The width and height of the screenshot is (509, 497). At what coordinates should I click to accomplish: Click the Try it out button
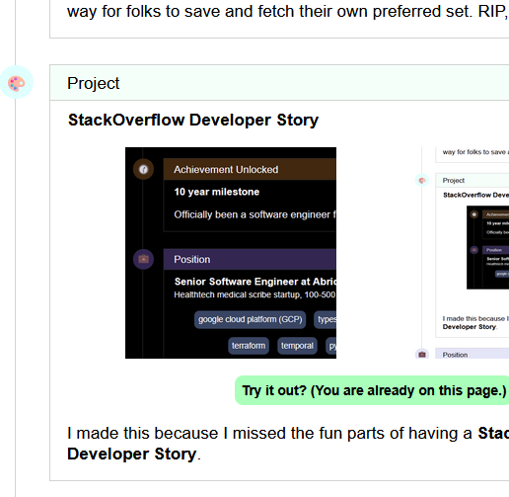pyautogui.click(x=372, y=390)
